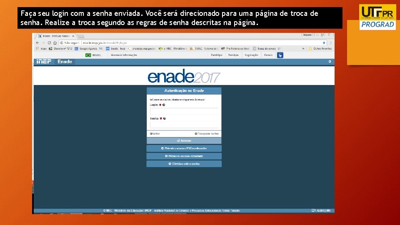
Task: Click the Voltar link
Action: (155, 134)
